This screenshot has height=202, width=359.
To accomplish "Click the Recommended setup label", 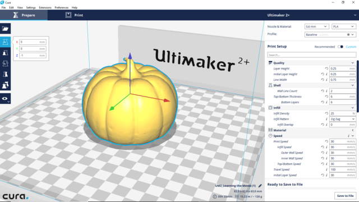I will tap(325, 47).
